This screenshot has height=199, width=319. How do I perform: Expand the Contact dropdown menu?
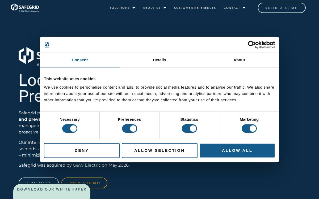(x=234, y=8)
